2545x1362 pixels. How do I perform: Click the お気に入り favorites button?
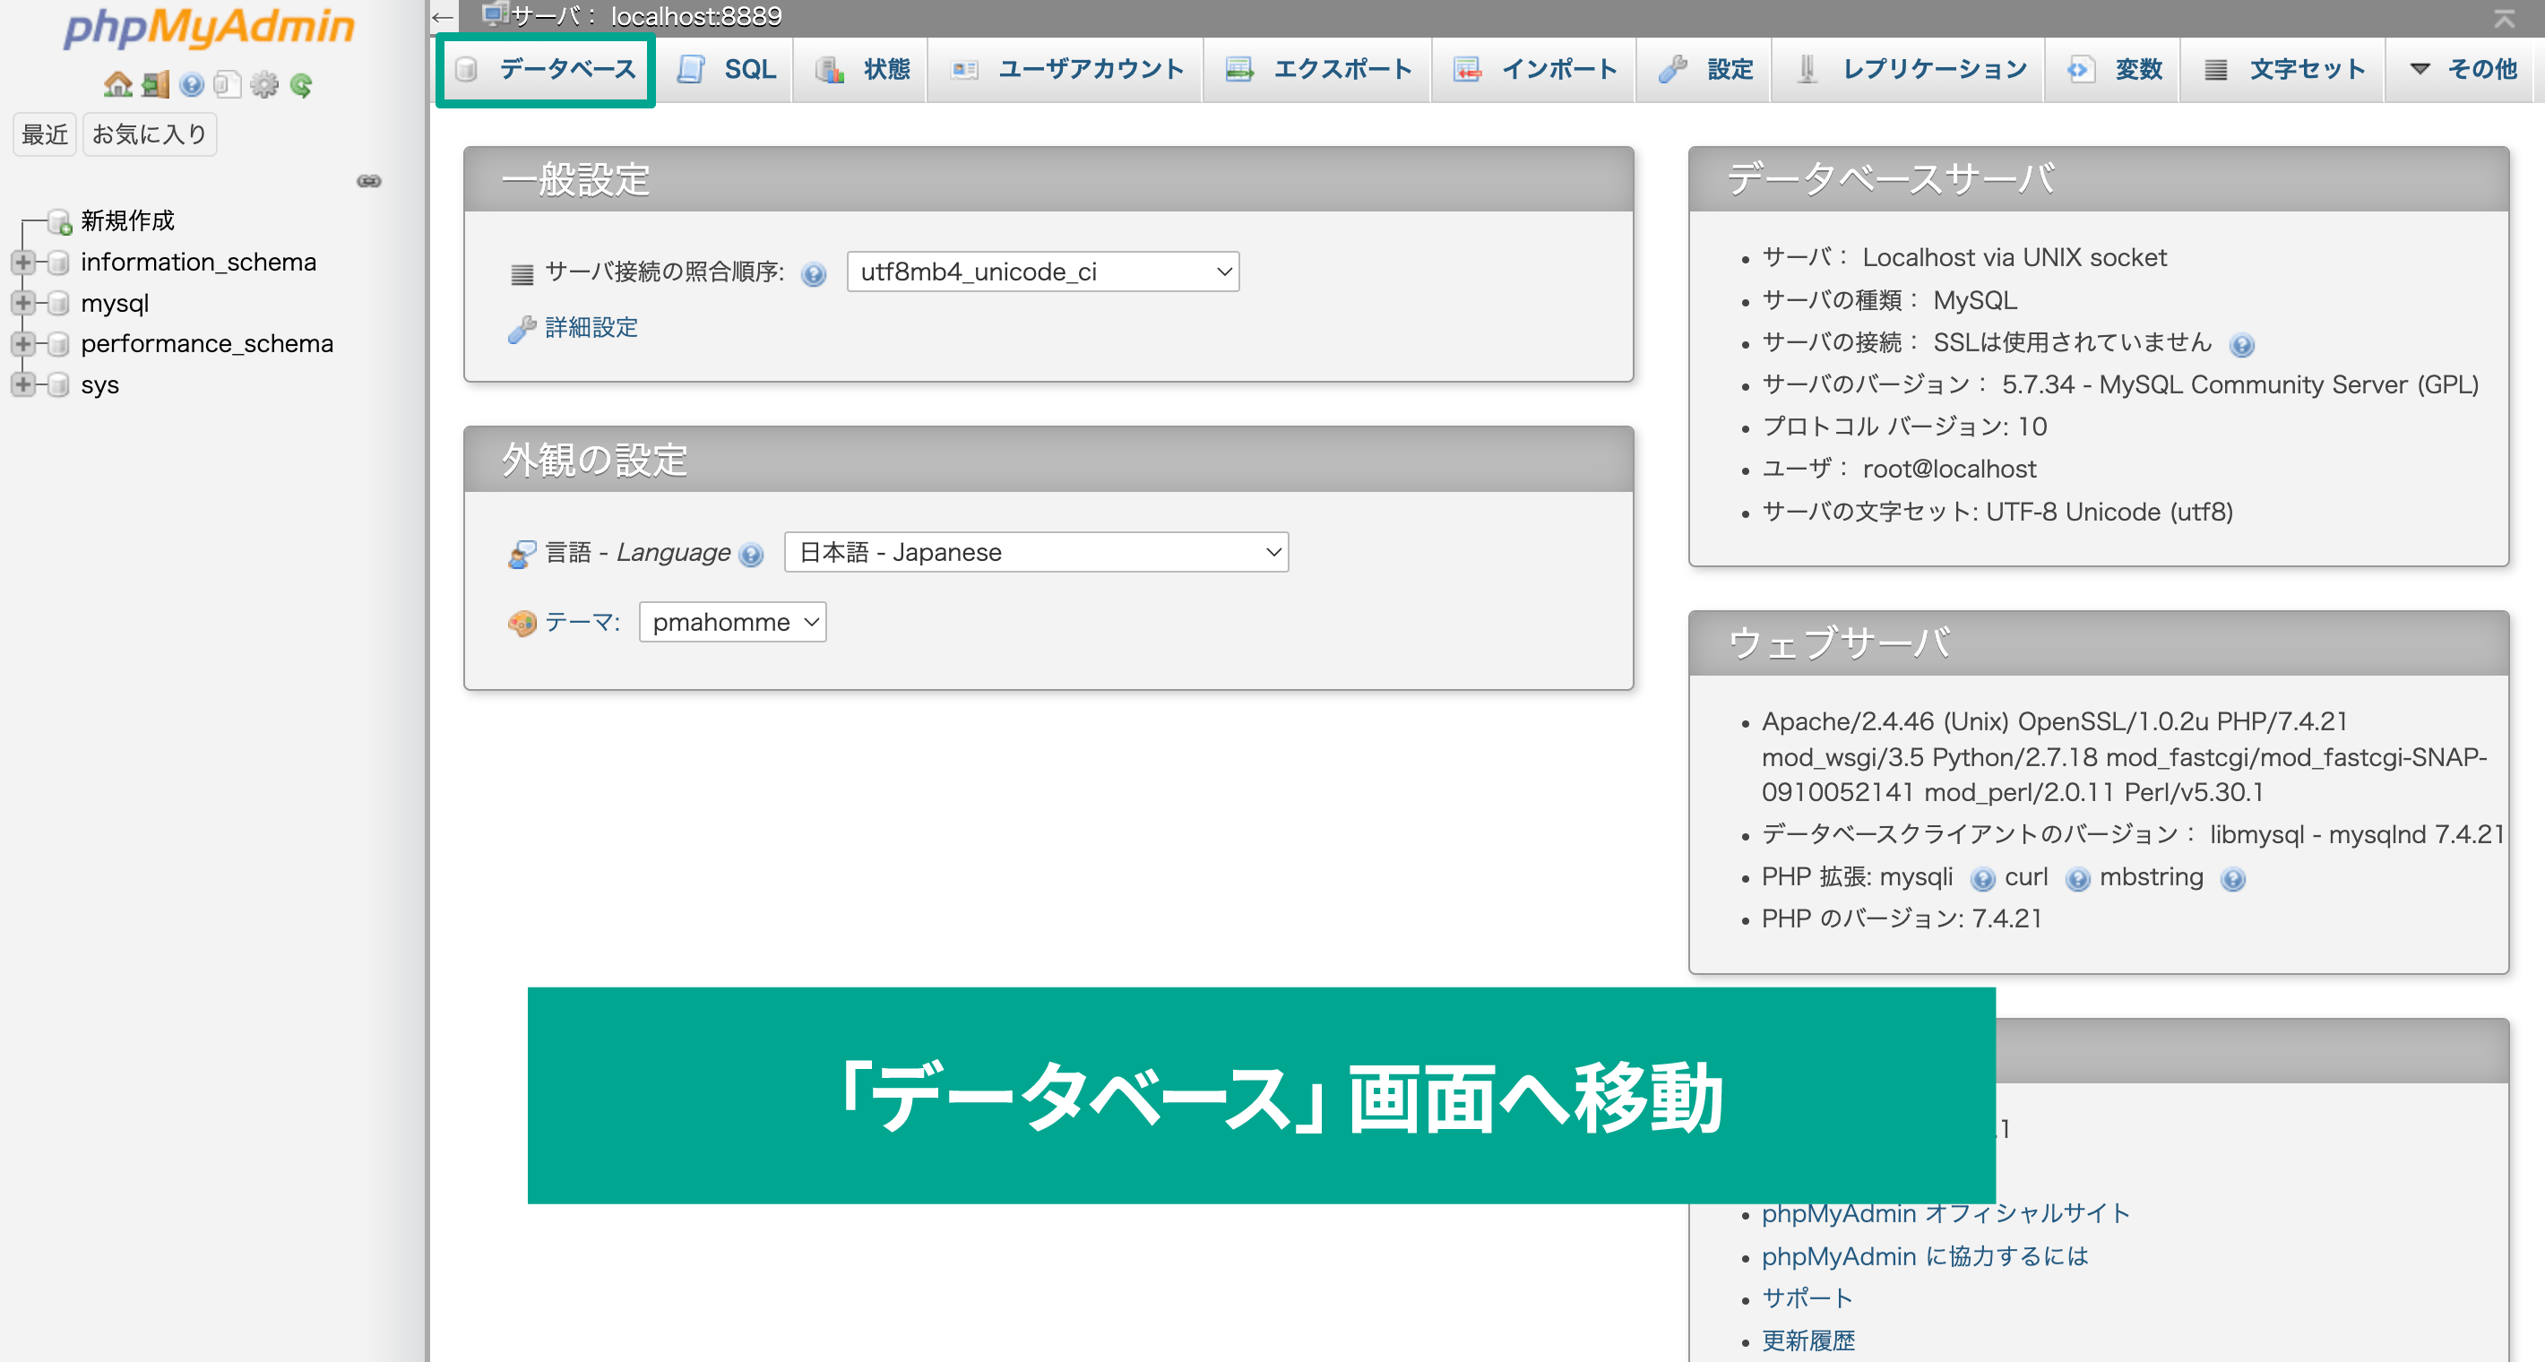[149, 134]
